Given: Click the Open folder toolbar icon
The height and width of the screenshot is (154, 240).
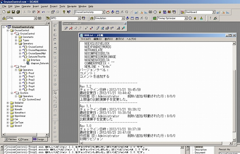Looking at the screenshot, I should (x=9, y=12).
